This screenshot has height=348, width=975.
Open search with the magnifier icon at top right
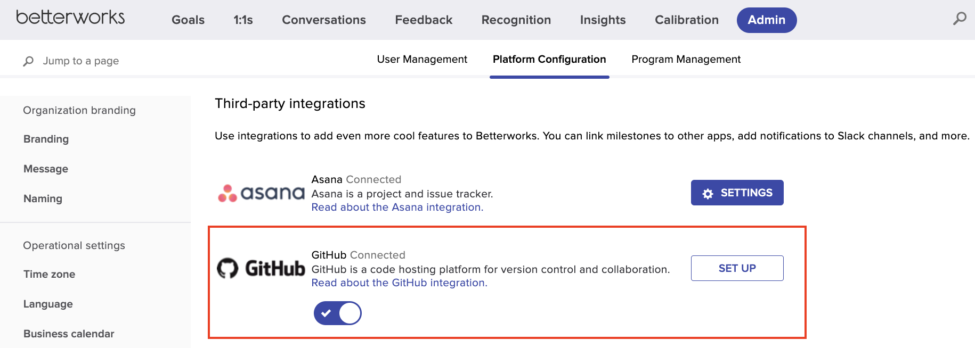coord(960,19)
